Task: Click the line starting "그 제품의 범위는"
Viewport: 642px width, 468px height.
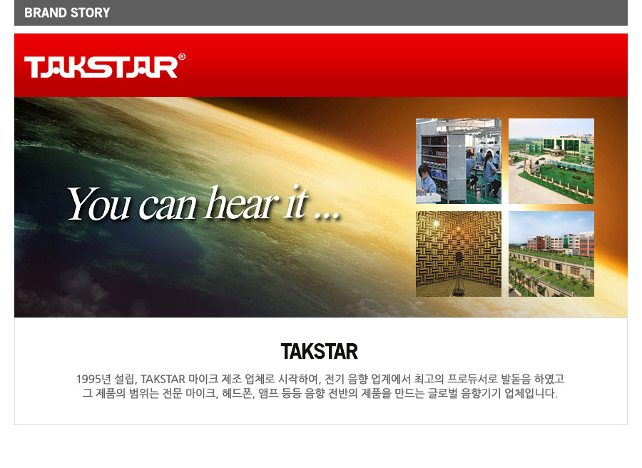Action: click(320, 394)
